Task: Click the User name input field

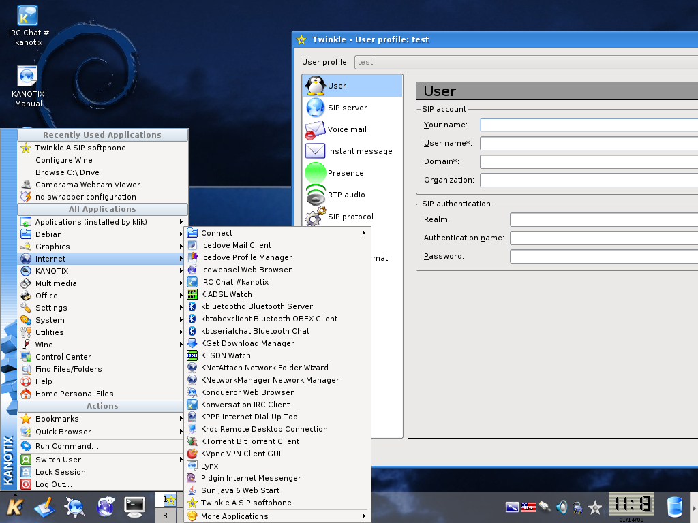Action: coord(590,143)
